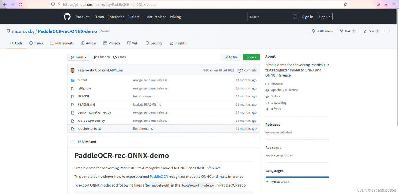Switch to the Wiki tab

click(x=133, y=43)
